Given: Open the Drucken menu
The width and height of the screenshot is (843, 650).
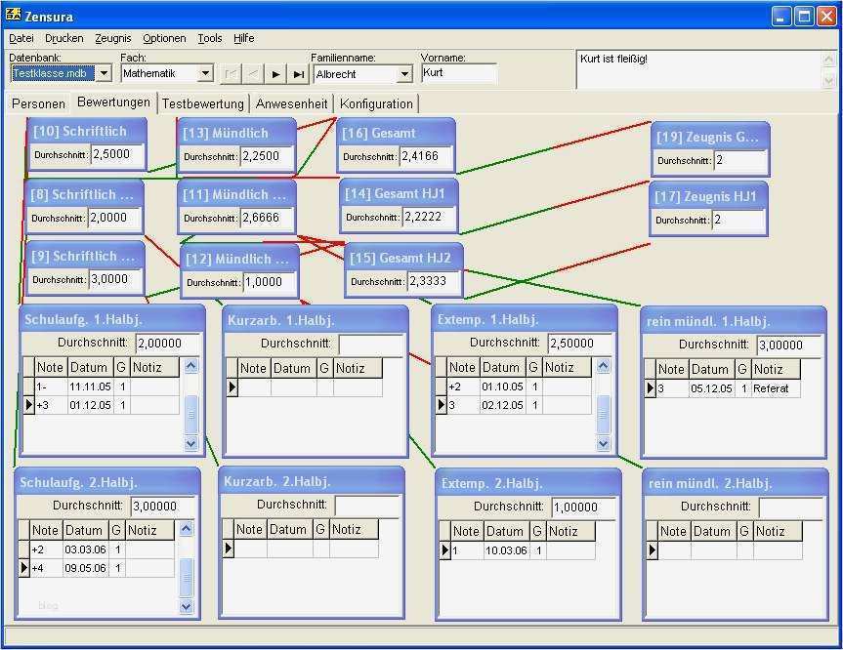Looking at the screenshot, I should point(63,38).
